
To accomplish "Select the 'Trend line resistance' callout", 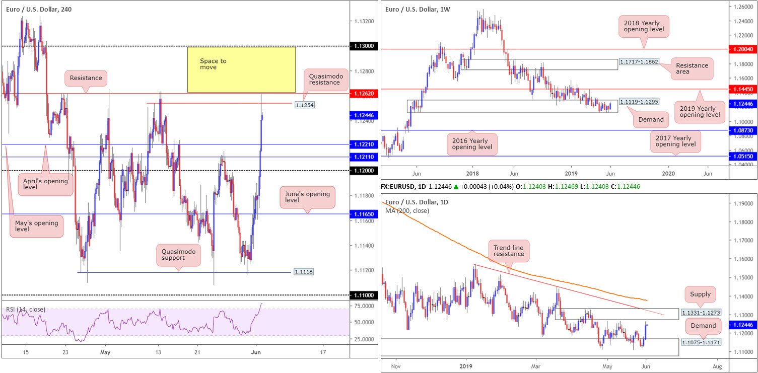I will (x=509, y=251).
